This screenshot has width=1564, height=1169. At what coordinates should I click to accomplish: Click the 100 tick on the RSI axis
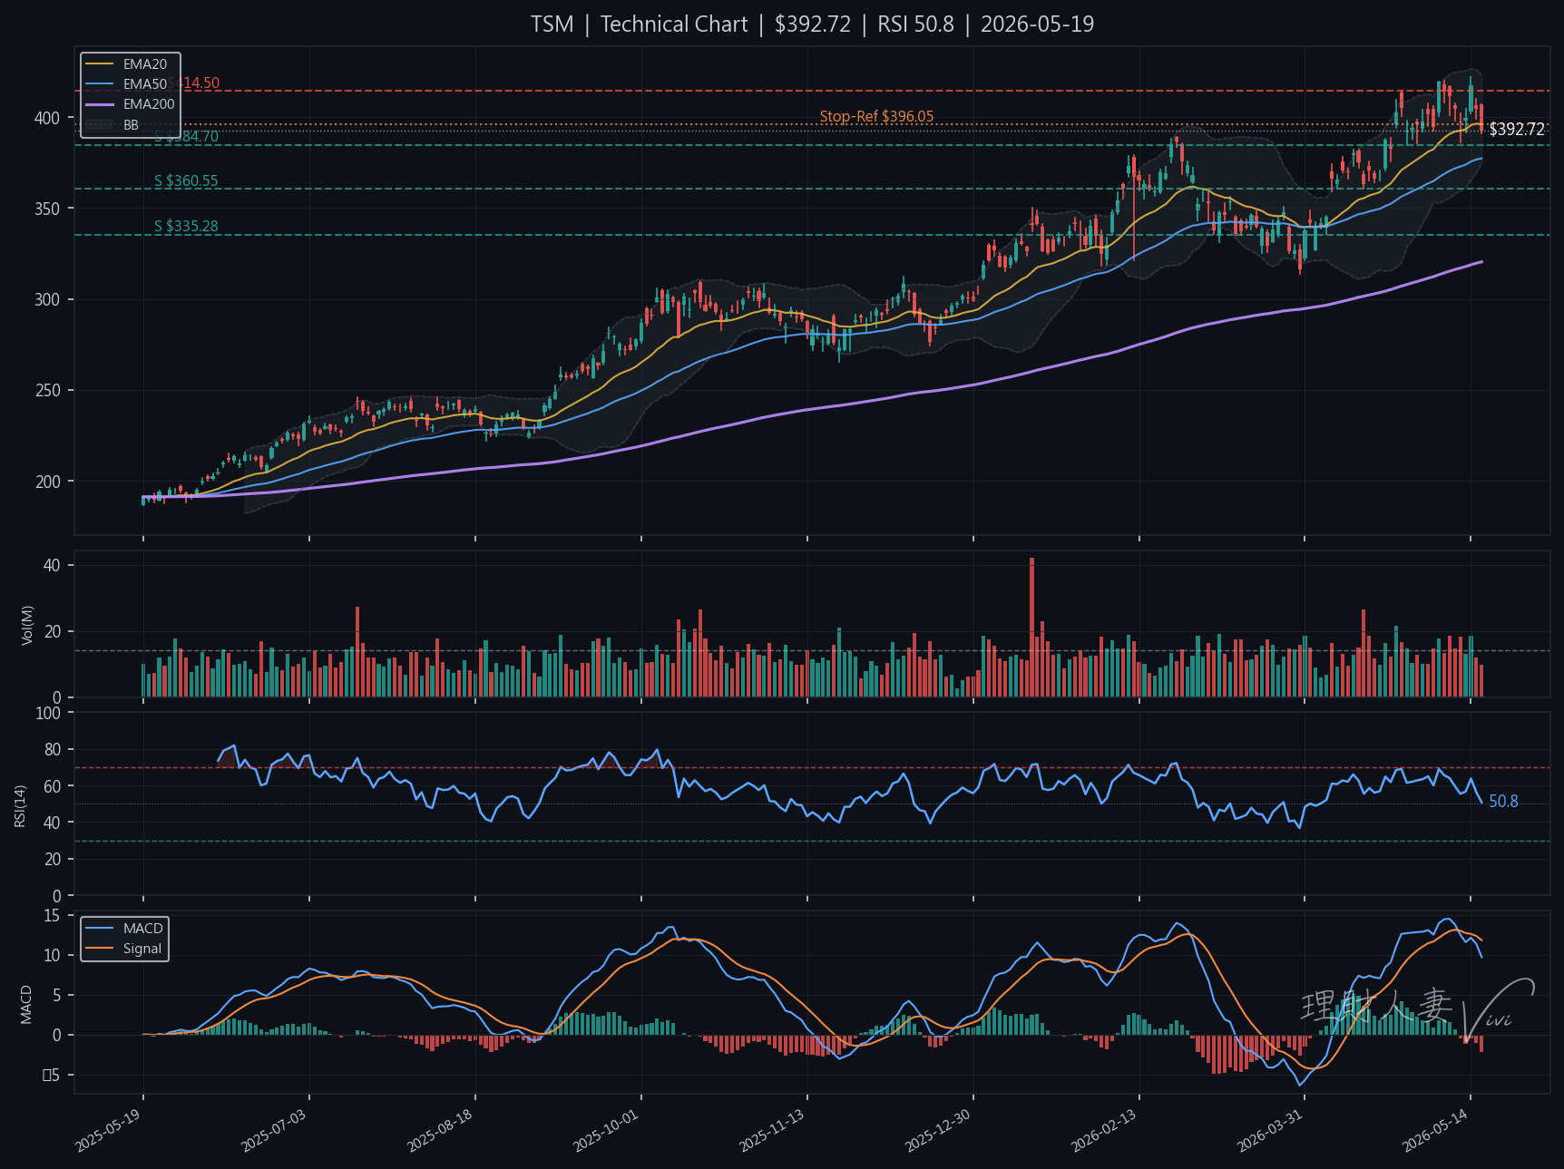pos(48,713)
